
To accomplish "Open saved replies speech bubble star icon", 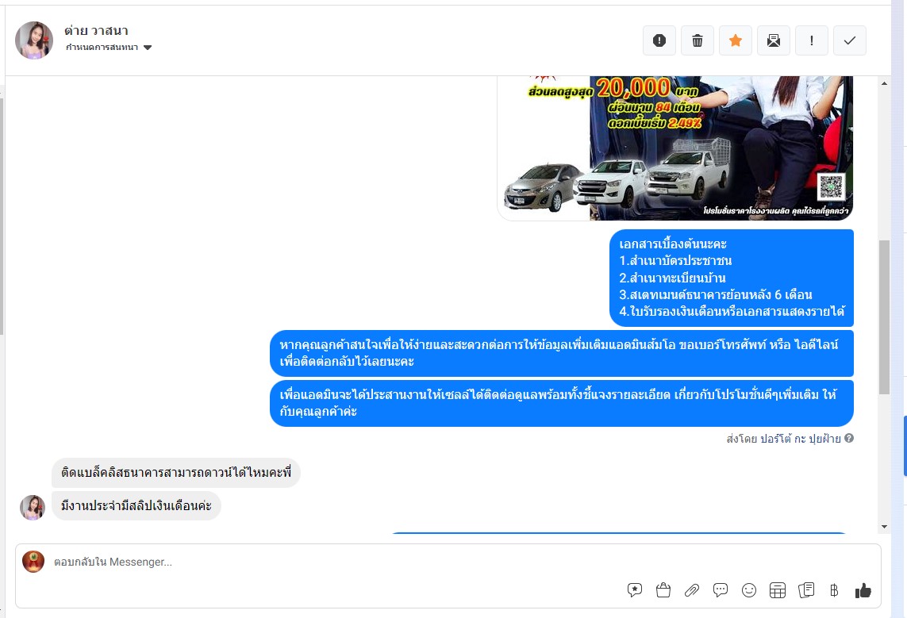I will [635, 590].
